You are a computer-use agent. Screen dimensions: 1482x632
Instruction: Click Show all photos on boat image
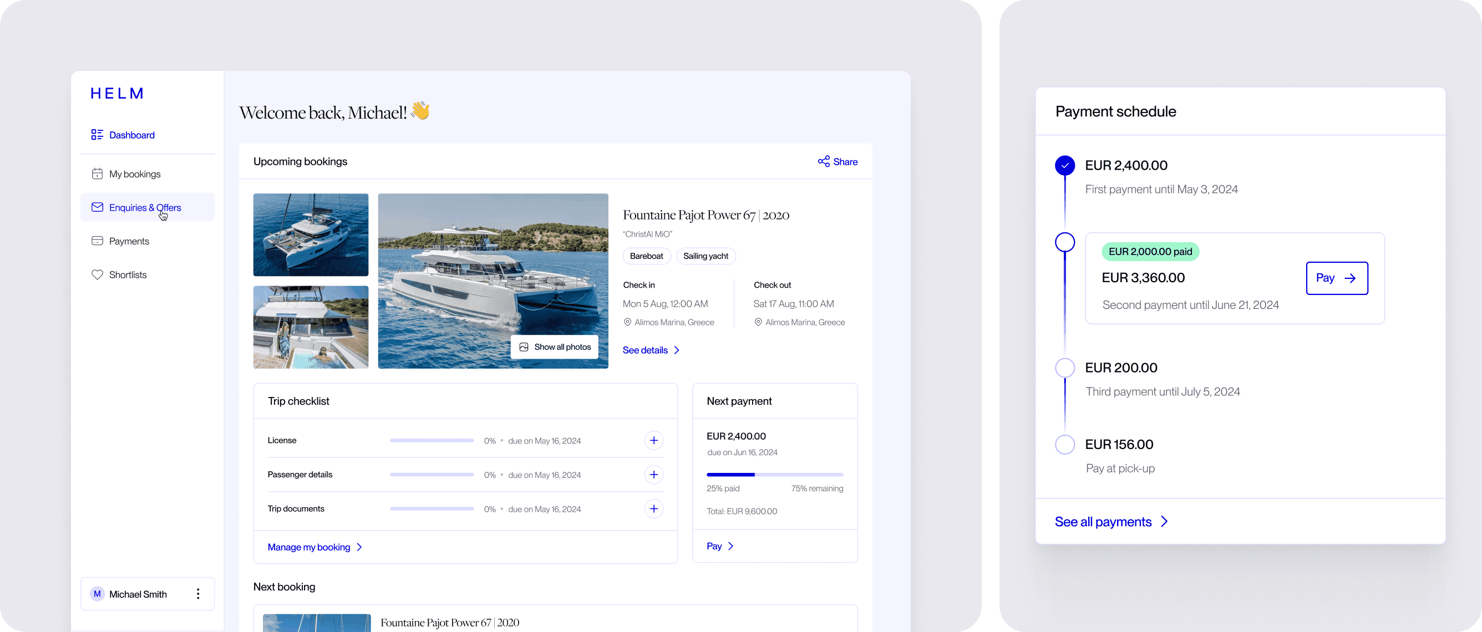coord(555,346)
